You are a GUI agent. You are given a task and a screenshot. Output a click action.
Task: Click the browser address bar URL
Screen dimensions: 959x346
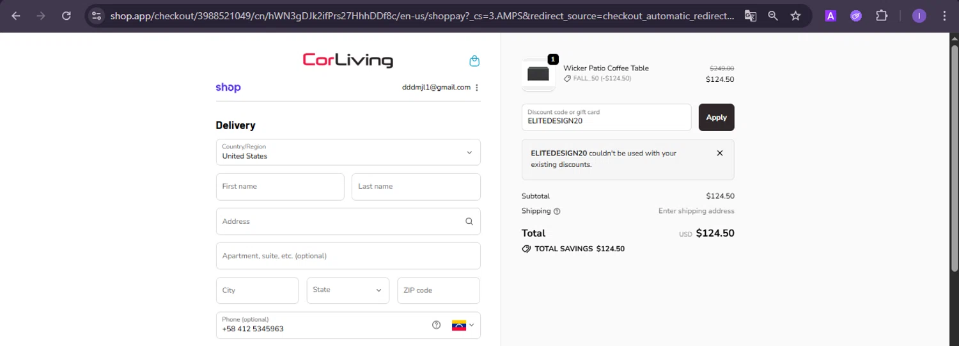(x=422, y=16)
